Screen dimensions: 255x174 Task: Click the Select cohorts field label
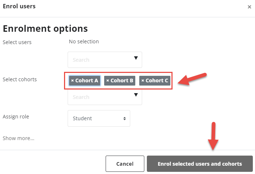(x=20, y=79)
